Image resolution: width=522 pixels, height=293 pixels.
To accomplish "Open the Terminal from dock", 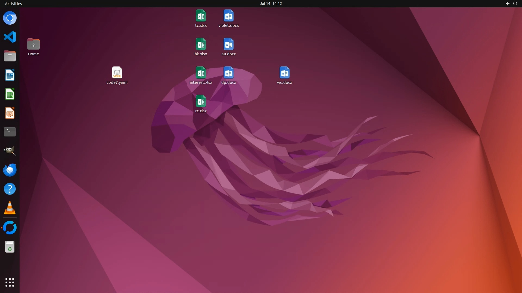I will pos(10,132).
